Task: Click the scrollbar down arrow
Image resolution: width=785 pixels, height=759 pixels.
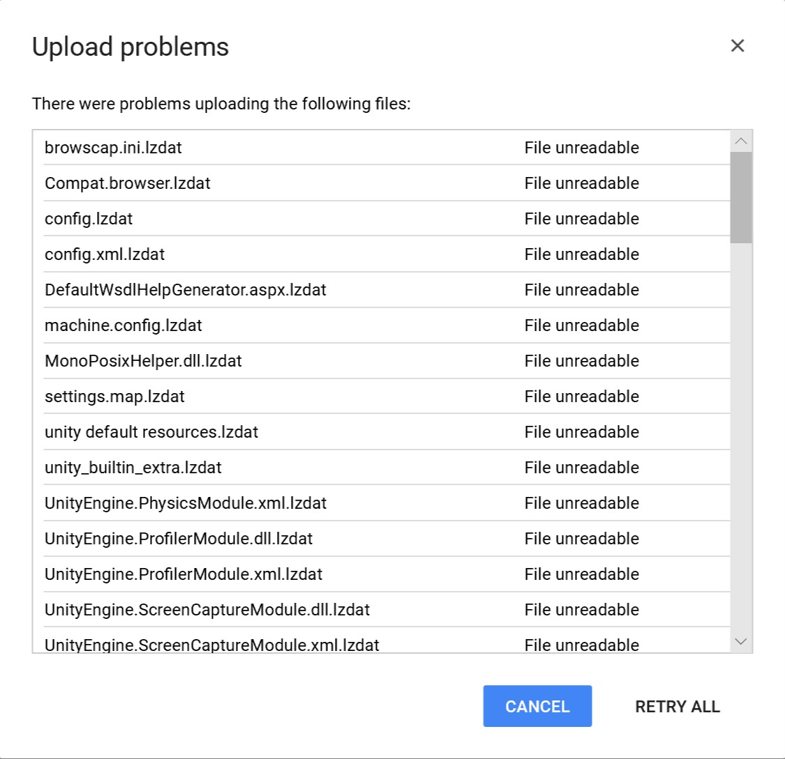Action: (x=742, y=641)
